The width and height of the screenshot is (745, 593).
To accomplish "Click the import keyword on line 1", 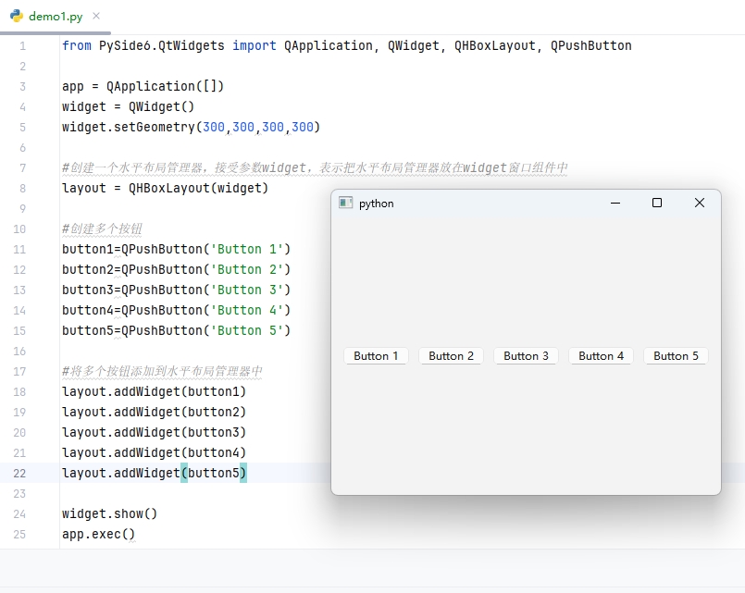I will [255, 45].
